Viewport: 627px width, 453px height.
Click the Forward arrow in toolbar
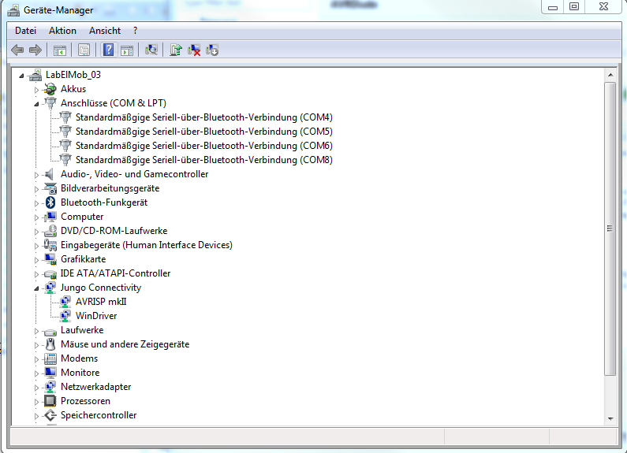coord(35,50)
